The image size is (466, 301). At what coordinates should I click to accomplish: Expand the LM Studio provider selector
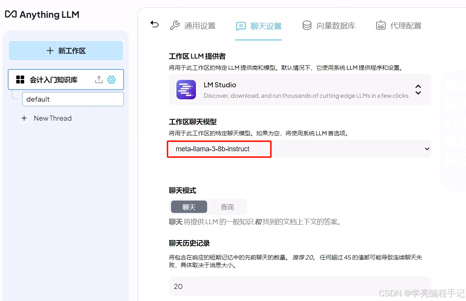tap(300, 90)
